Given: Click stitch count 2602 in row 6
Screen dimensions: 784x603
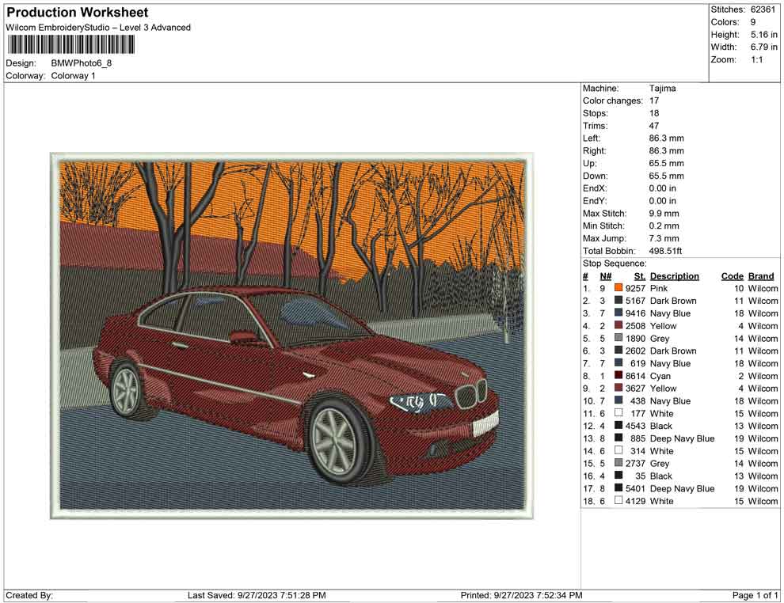Looking at the screenshot, I should (635, 351).
